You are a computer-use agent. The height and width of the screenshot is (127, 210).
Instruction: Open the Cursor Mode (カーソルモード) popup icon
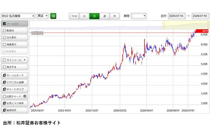pyautogui.click(x=4, y=75)
